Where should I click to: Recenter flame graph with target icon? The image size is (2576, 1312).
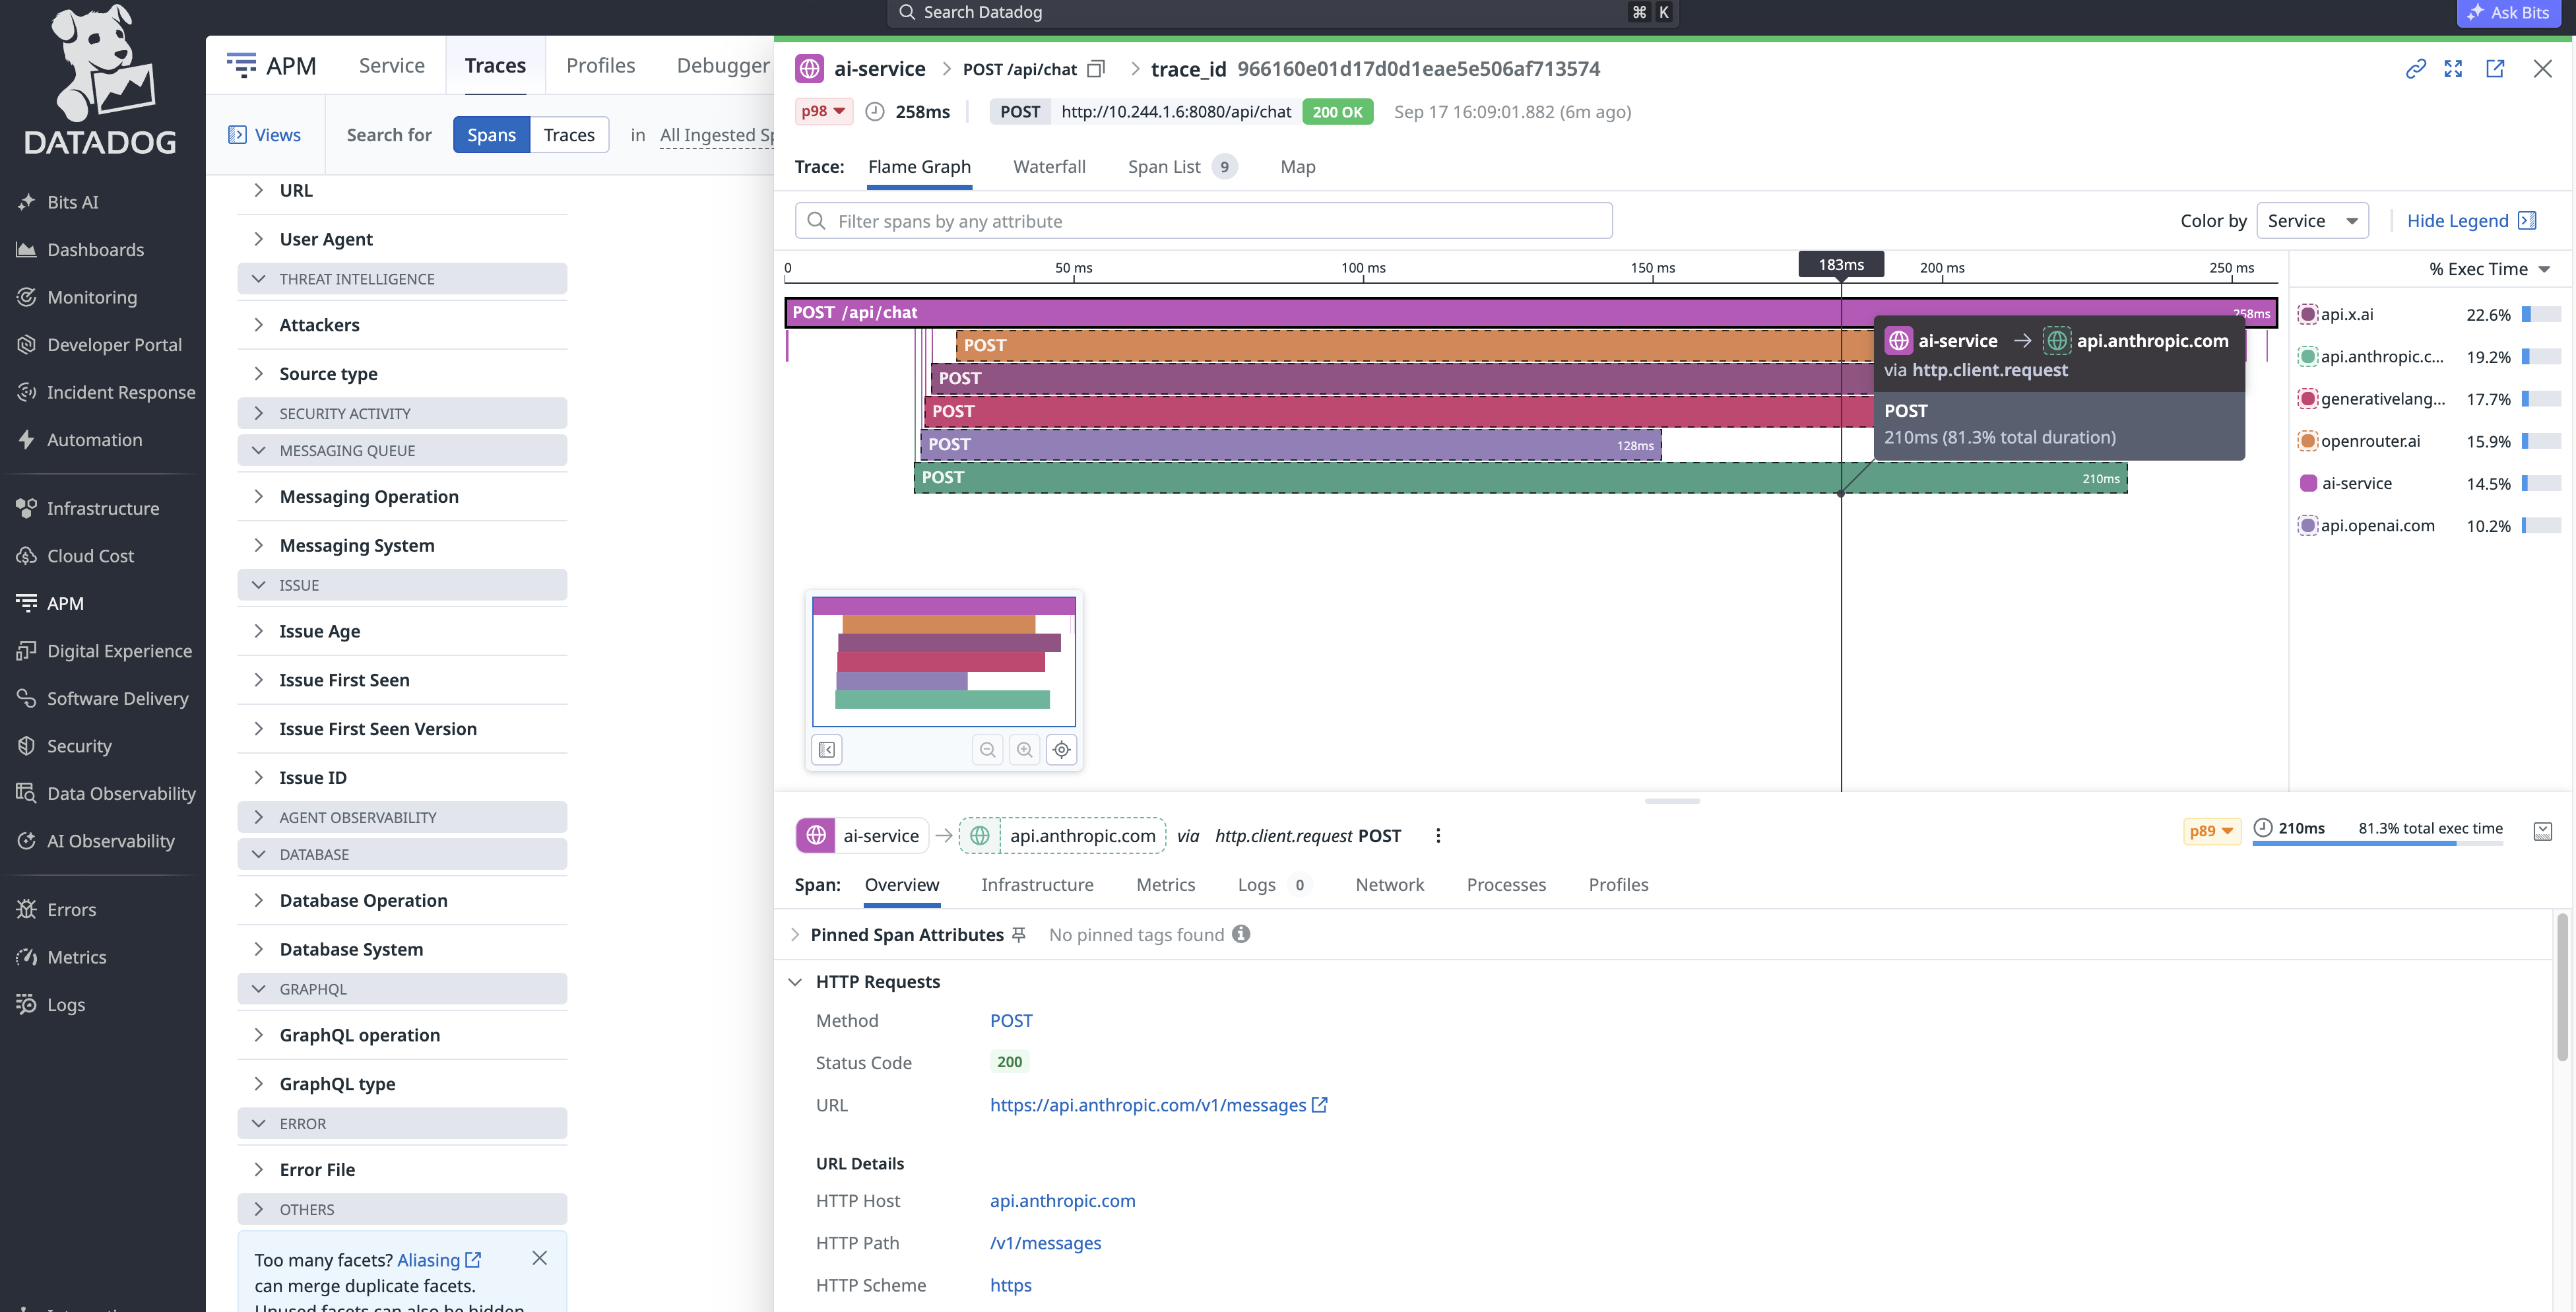(x=1061, y=749)
